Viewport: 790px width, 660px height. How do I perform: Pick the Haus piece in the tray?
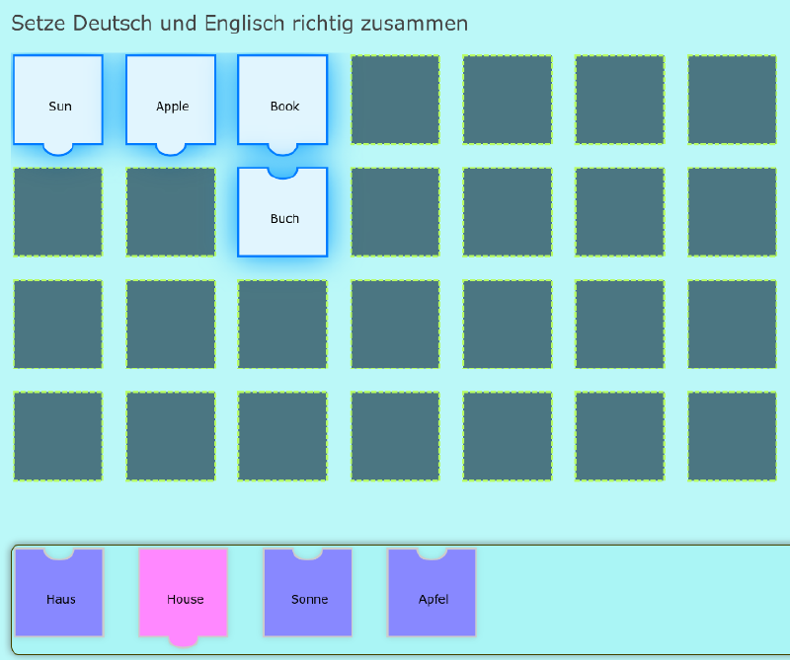point(59,593)
